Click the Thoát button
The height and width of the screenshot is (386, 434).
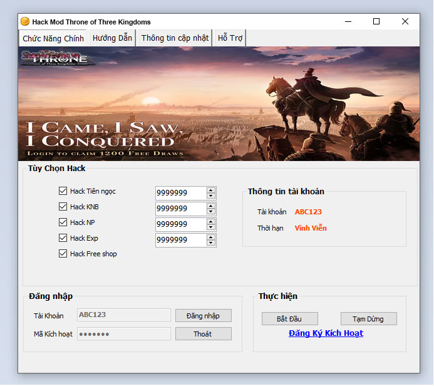coord(204,334)
